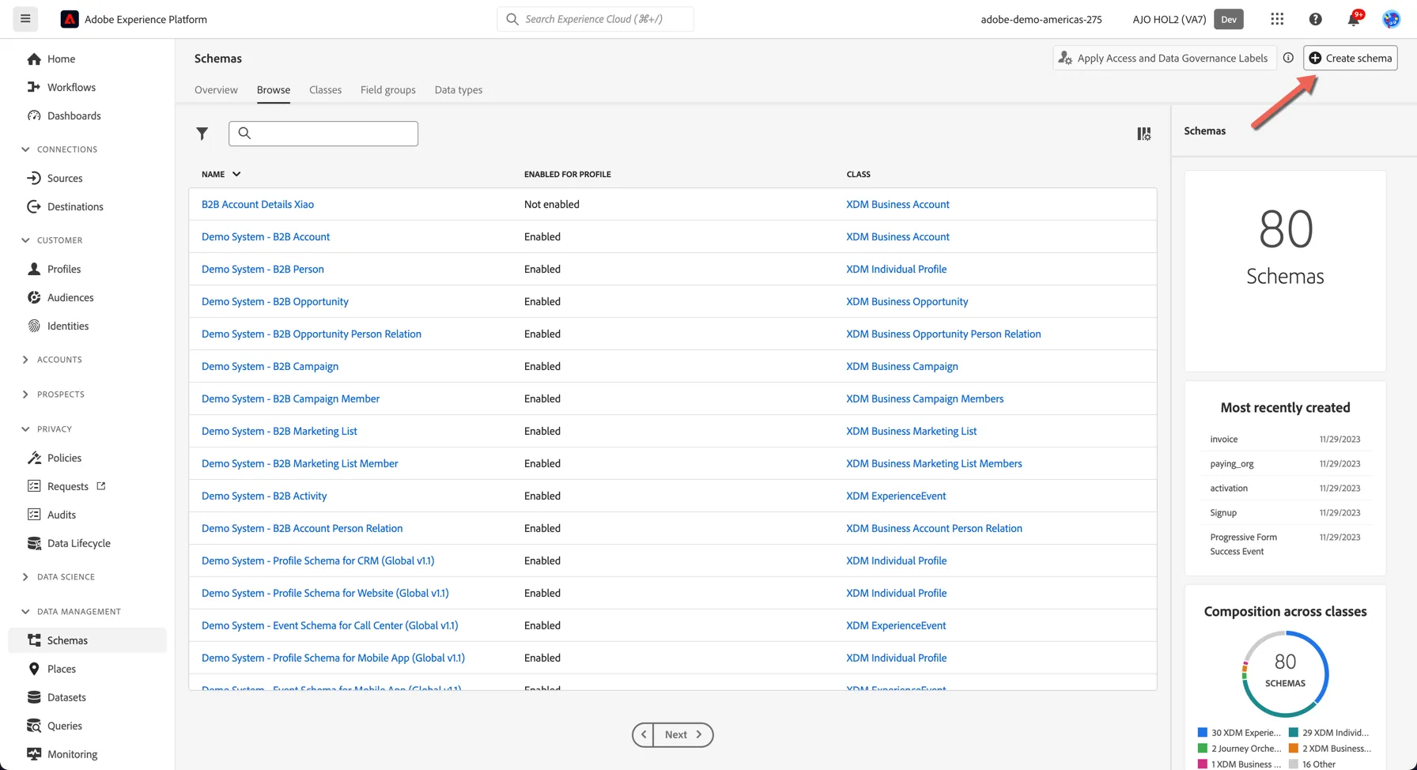1417x770 pixels.
Task: Collapse the CUSTOMER section
Action: click(25, 240)
